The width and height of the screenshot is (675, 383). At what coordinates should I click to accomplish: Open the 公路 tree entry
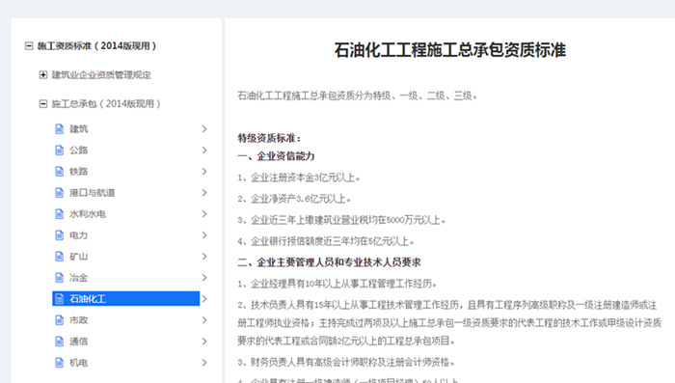point(79,150)
